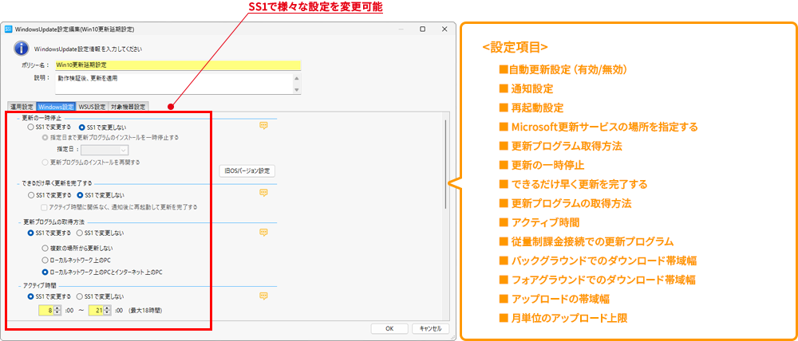Choose ローカルネットワーク上のPCとインターネット上のPC
This screenshot has width=798, height=341.
pos(102,272)
